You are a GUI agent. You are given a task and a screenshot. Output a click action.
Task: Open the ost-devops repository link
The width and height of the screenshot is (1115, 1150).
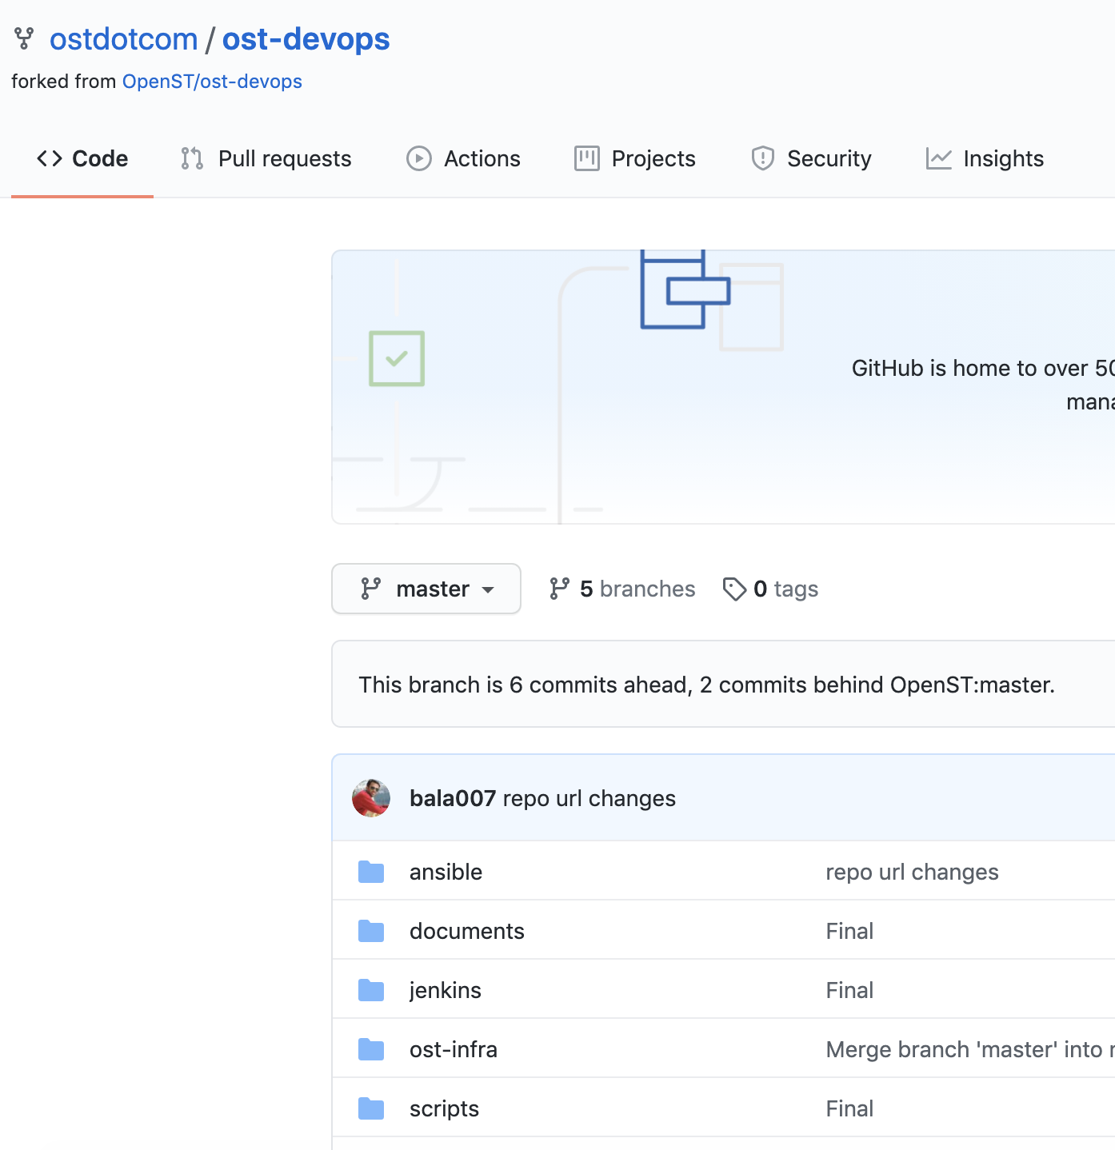click(306, 39)
